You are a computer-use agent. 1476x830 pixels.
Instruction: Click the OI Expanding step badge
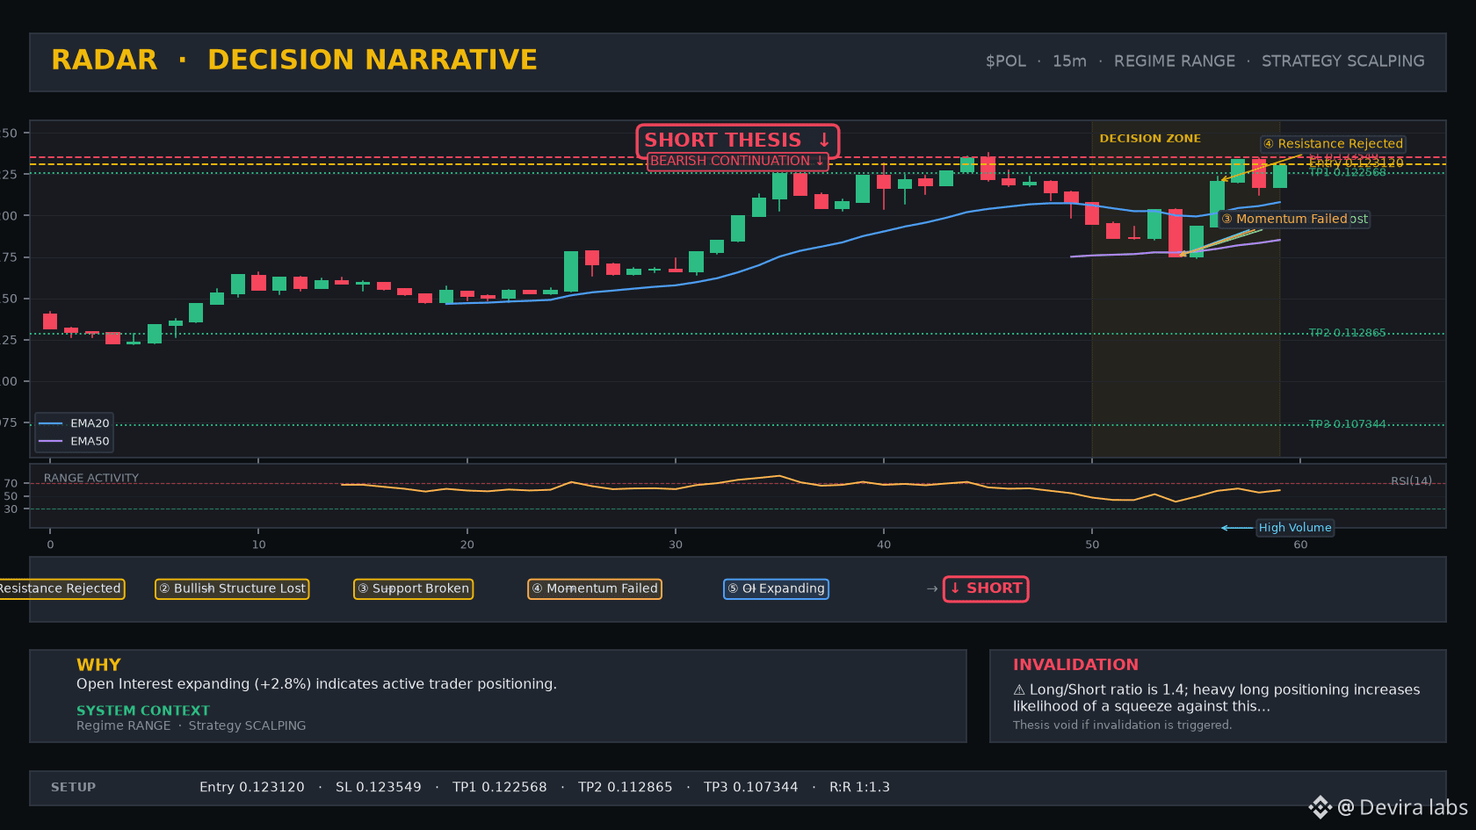point(776,588)
